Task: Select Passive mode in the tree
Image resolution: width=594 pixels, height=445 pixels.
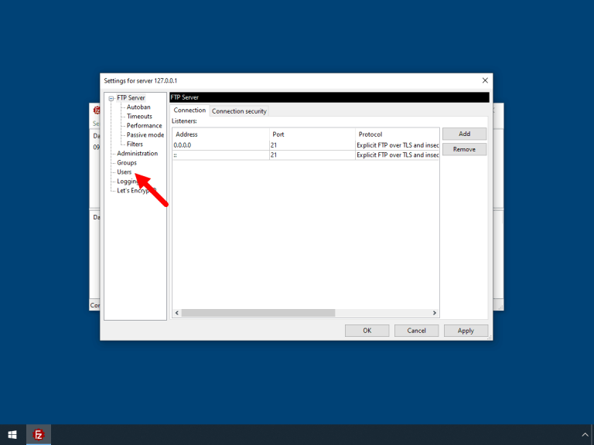Action: [145, 135]
